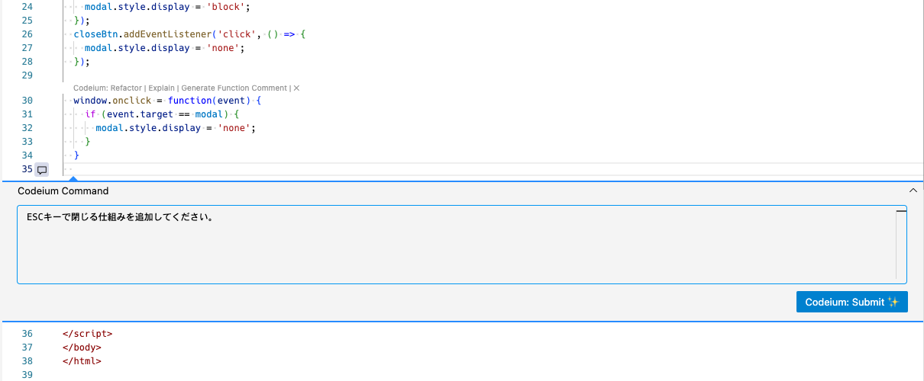Collapse the Codeium Command panel chevron
Screen dimensions: 924x381
(913, 190)
